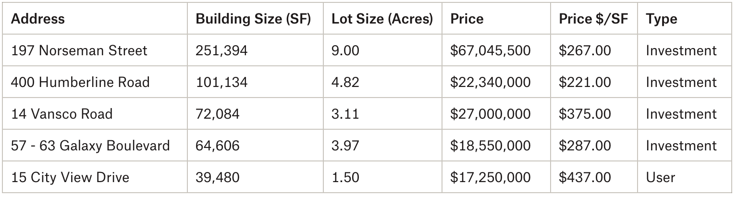Select the 4.82 lot size cell
This screenshot has height=197, width=737.
(x=345, y=82)
